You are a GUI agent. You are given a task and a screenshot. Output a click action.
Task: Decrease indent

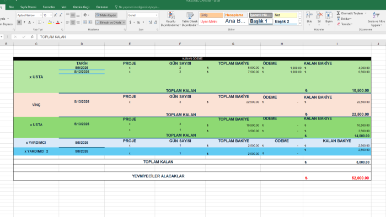click(x=85, y=23)
